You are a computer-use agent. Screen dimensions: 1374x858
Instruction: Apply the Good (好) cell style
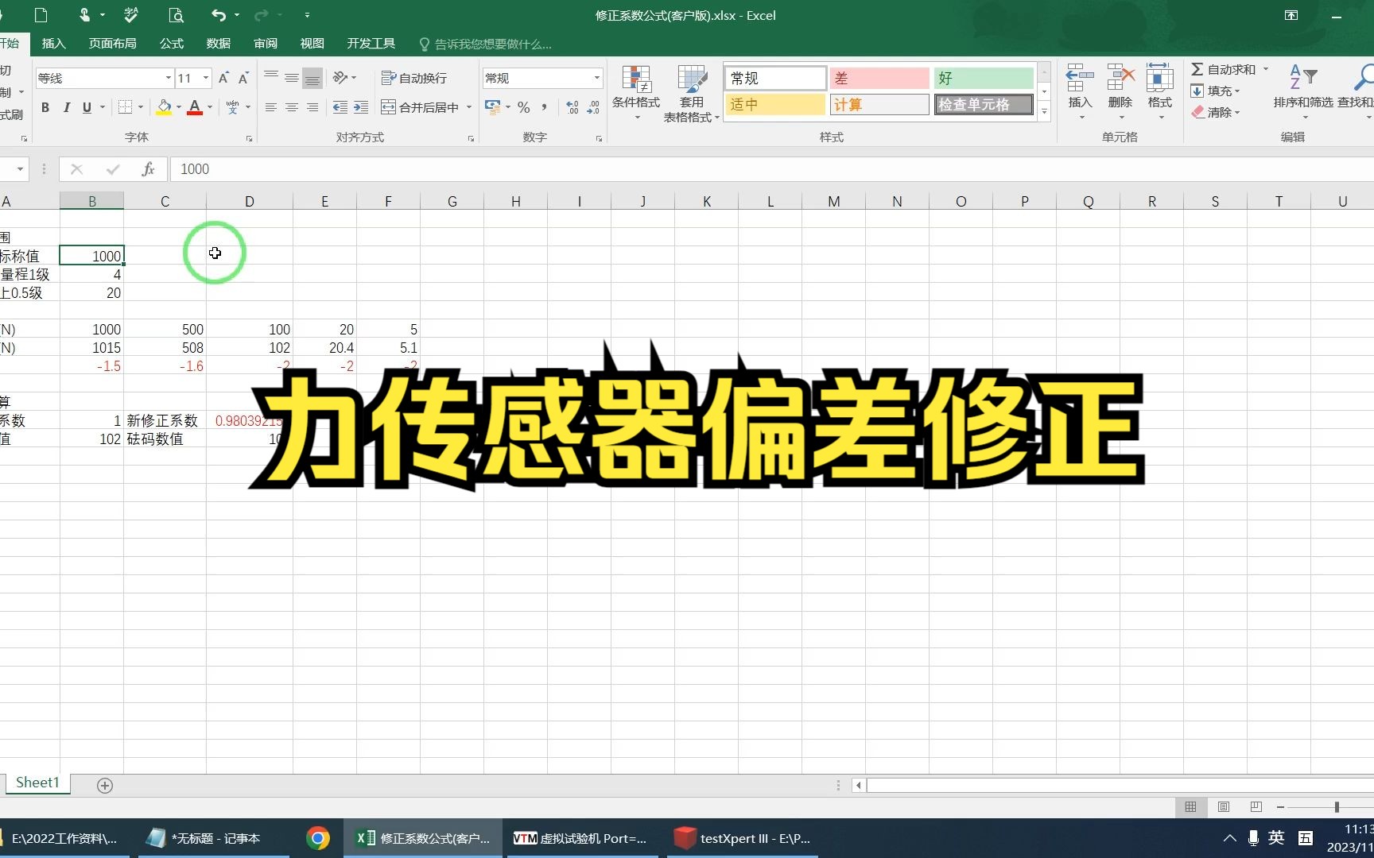(x=984, y=78)
